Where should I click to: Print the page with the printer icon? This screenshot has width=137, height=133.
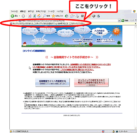[77, 16]
